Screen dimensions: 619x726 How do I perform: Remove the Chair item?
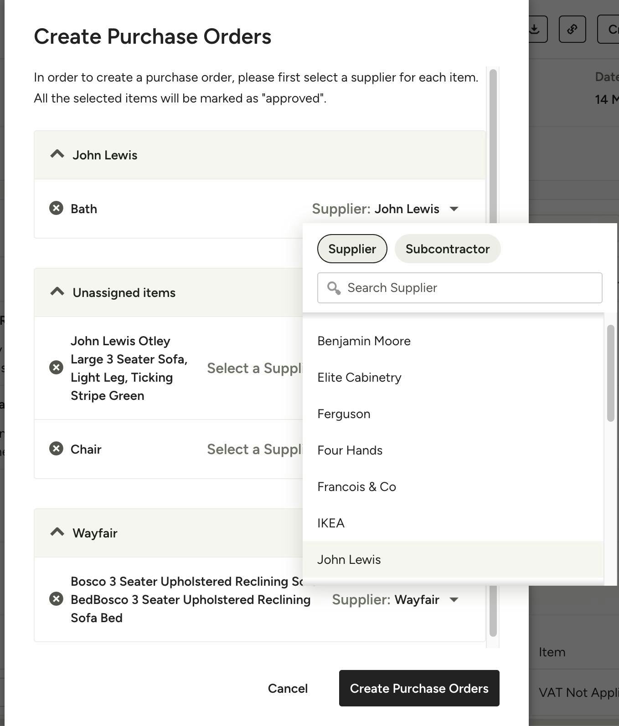56,449
